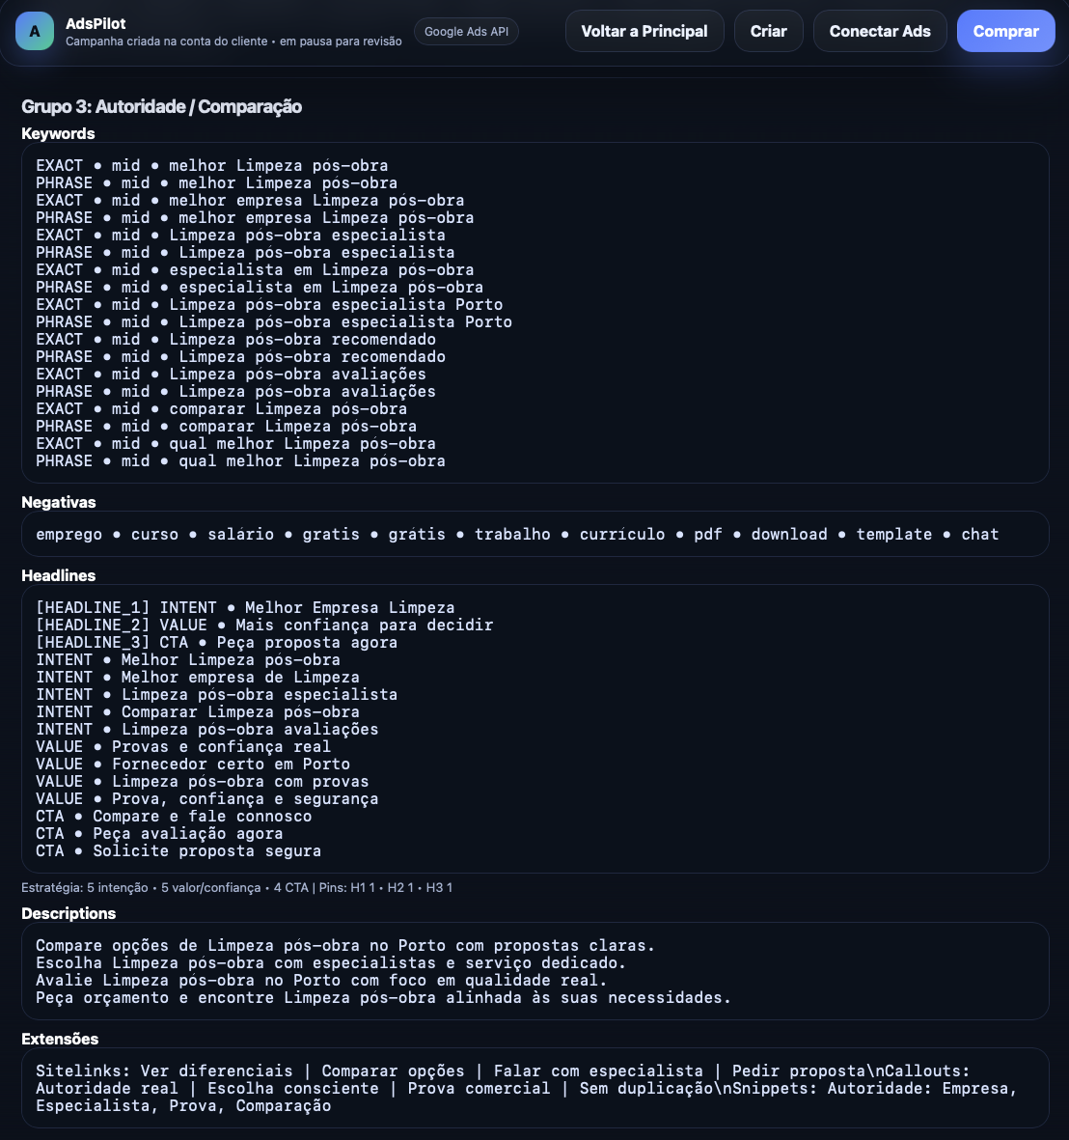This screenshot has height=1140, width=1069.
Task: Click the 'template' negative keyword
Action: click(893, 535)
